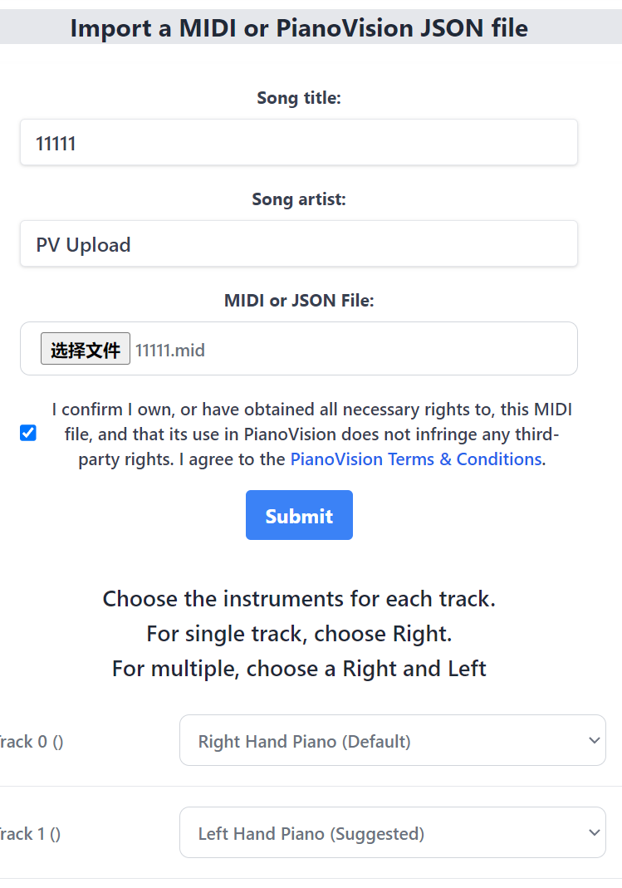Click the Track 1 () label
Screen dimensions: 622x888
[30, 834]
